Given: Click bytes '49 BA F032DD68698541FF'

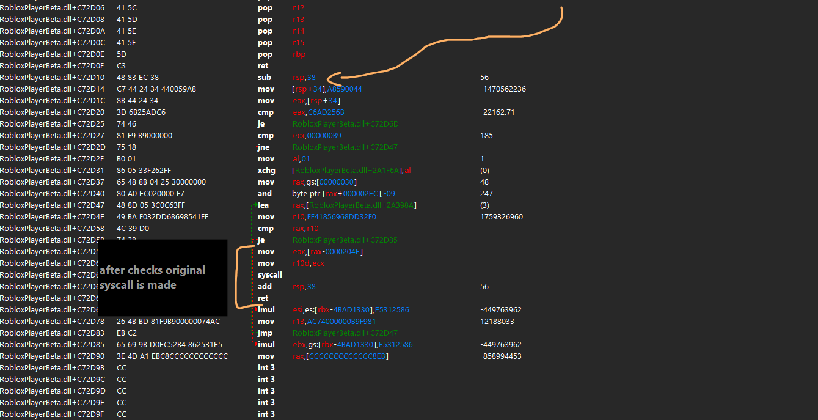Looking at the screenshot, I should pos(163,217).
